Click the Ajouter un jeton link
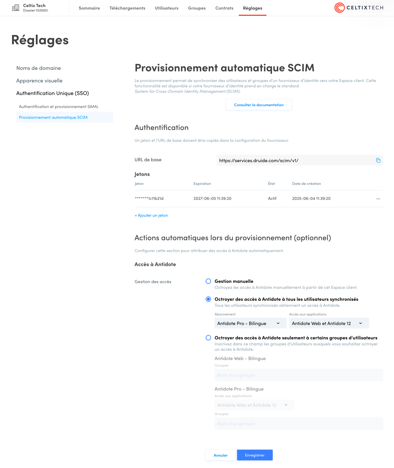The width and height of the screenshot is (394, 468). click(x=151, y=215)
